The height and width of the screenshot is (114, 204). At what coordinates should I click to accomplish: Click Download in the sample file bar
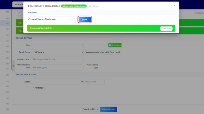coord(166,28)
